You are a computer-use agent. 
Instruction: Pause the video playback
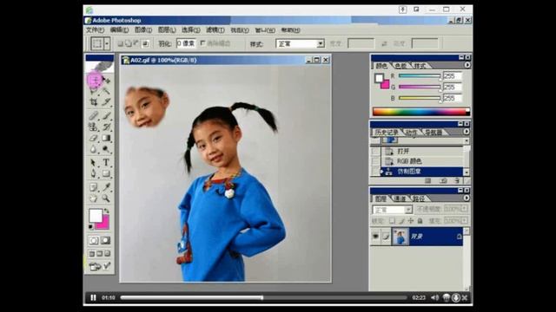(93, 298)
